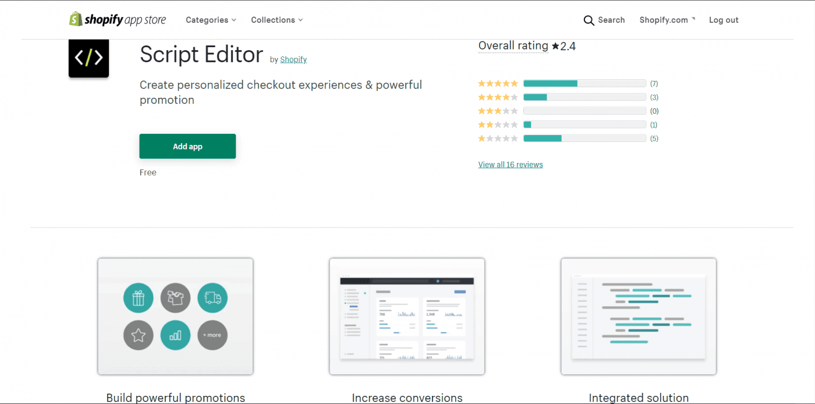The width and height of the screenshot is (815, 404).
Task: Click the Script Editor title text
Action: pyautogui.click(x=201, y=55)
